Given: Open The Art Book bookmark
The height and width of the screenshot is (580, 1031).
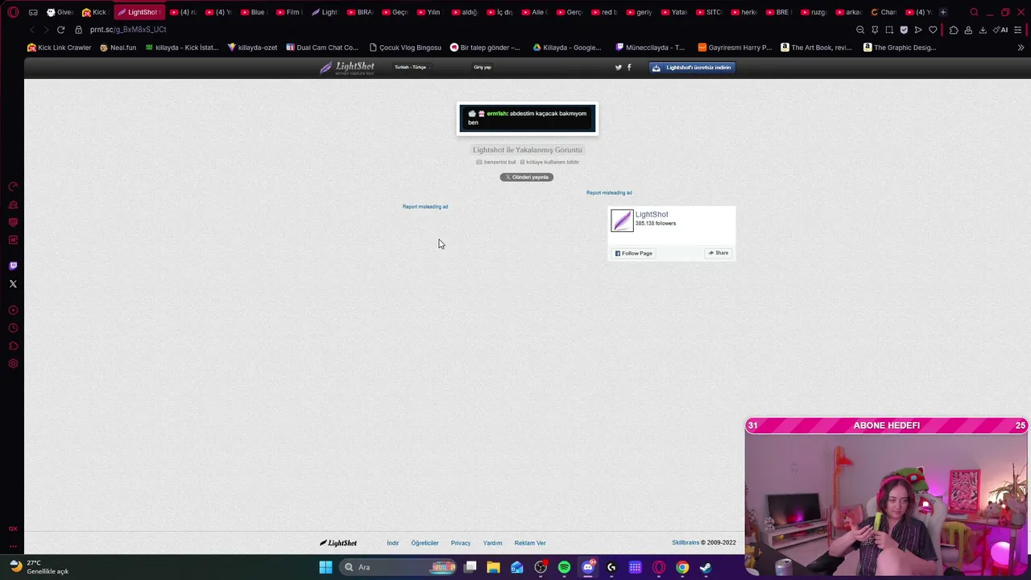Looking at the screenshot, I should (x=816, y=48).
